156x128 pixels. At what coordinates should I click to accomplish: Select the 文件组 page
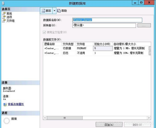[10, 21]
